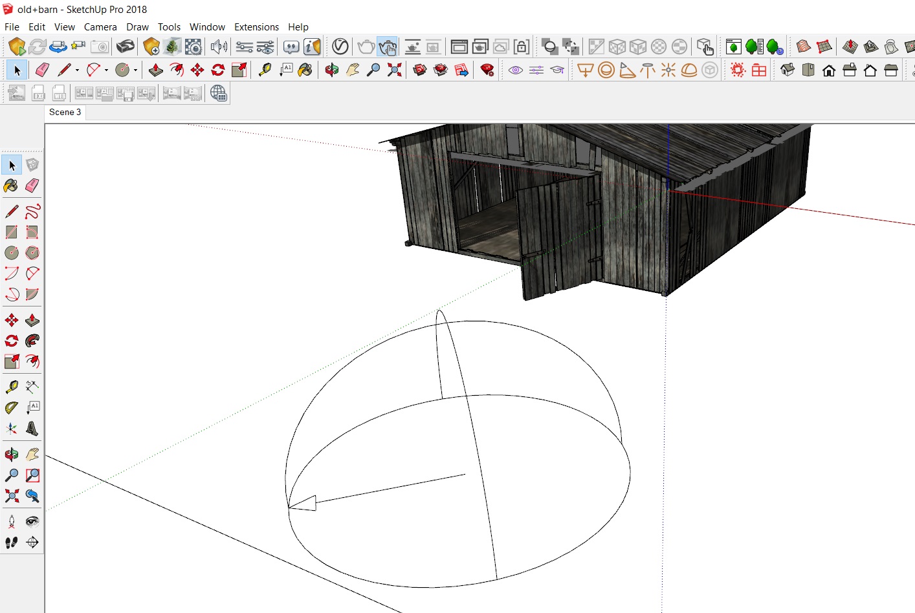This screenshot has height=613, width=915.
Task: Click the ellipse dome wireframe in viewport
Action: [457, 449]
